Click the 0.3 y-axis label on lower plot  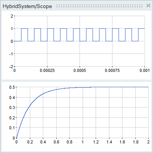click(12, 107)
